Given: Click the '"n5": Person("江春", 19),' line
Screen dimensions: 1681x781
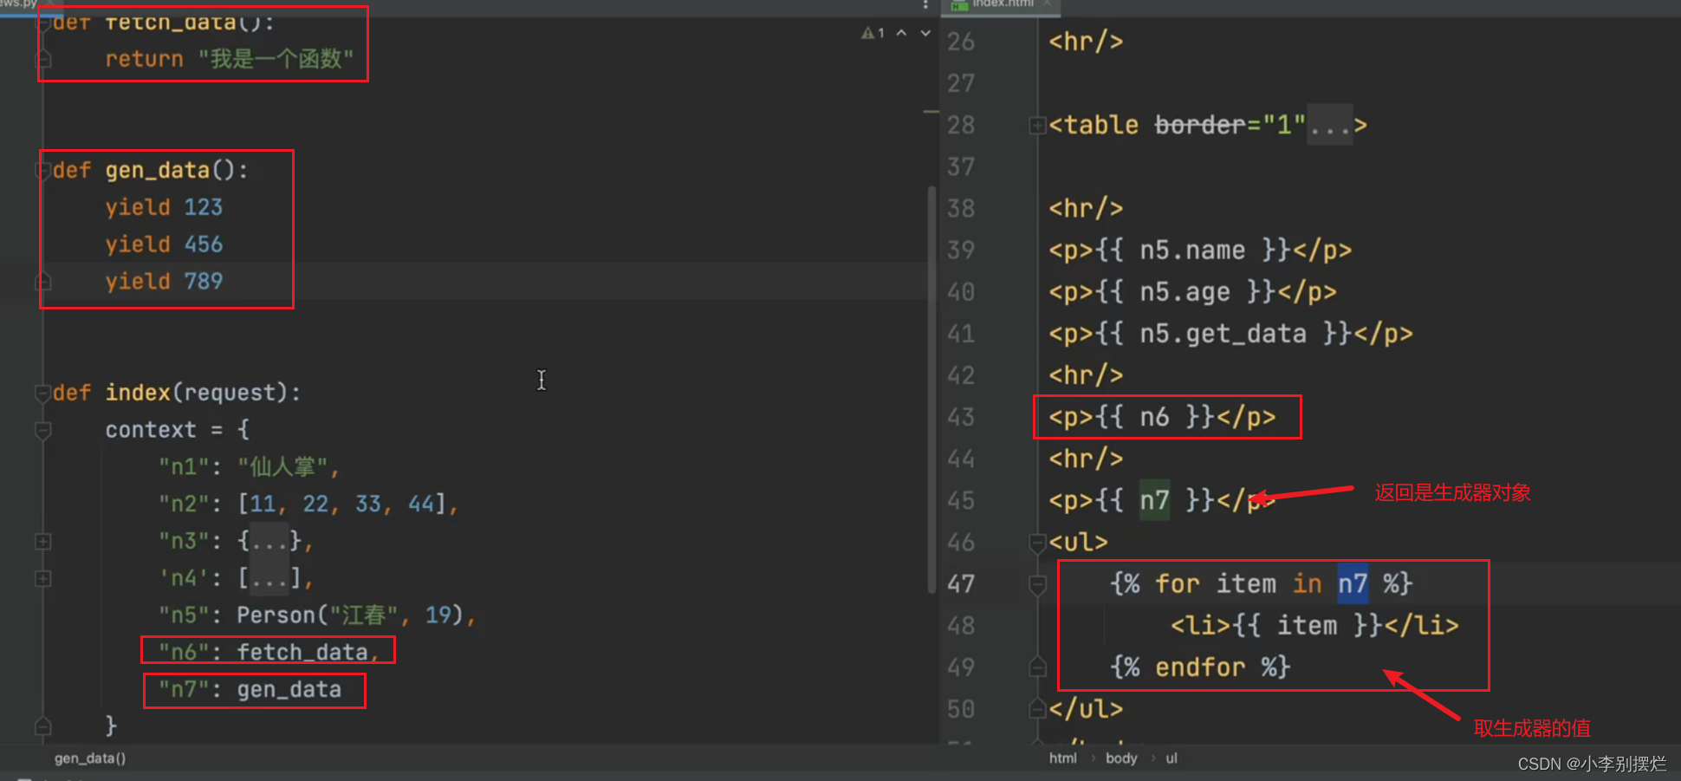Looking at the screenshot, I should (317, 615).
